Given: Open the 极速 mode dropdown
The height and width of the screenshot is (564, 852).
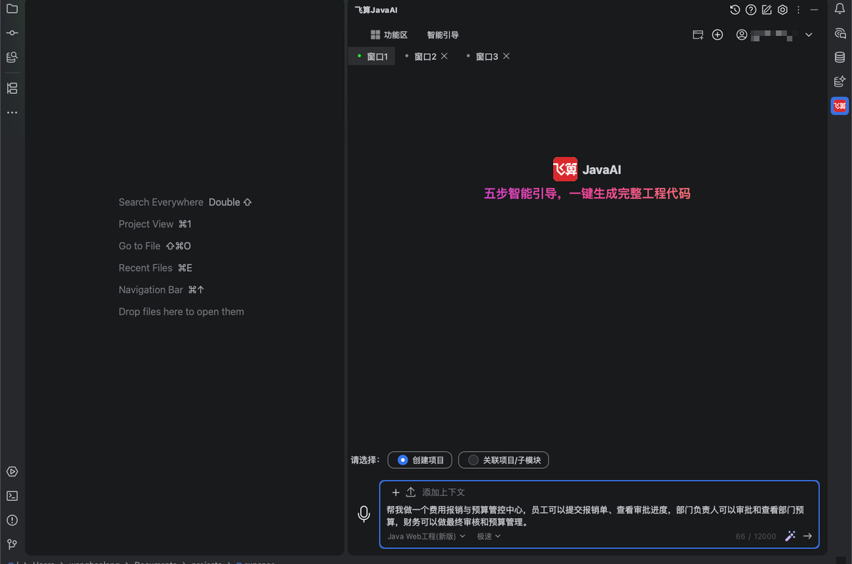Looking at the screenshot, I should tap(489, 536).
